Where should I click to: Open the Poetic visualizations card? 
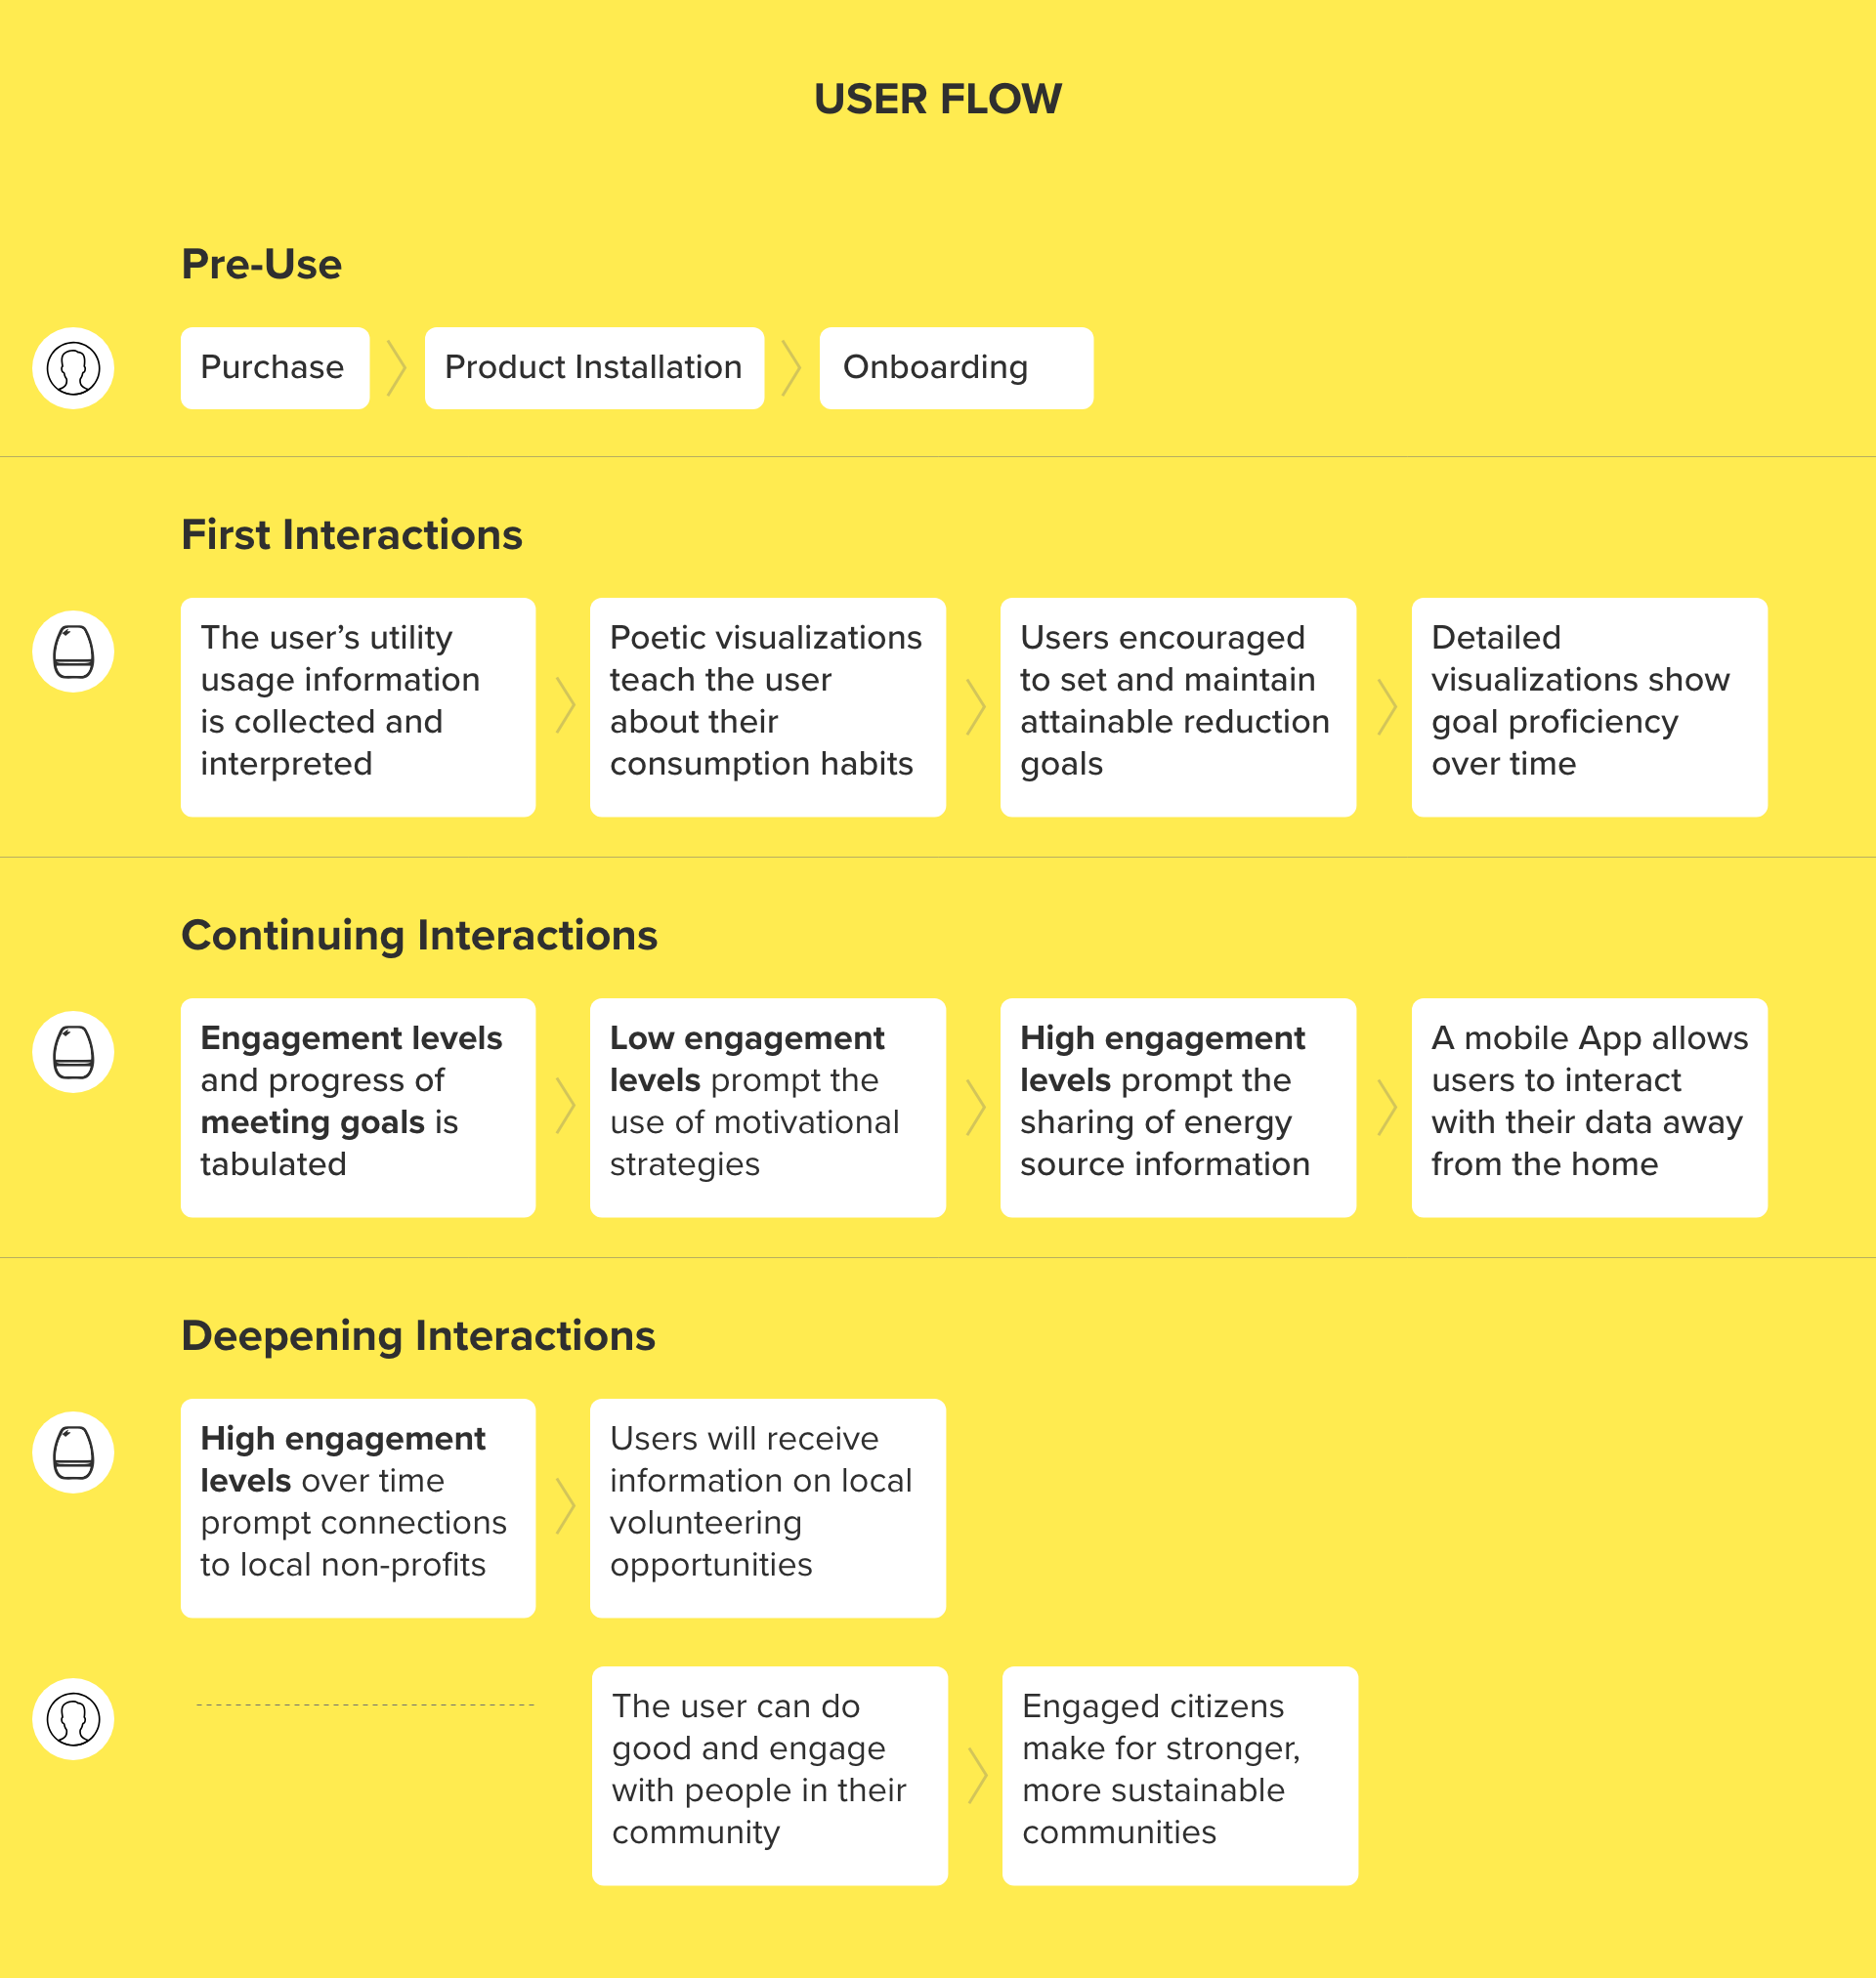point(768,707)
